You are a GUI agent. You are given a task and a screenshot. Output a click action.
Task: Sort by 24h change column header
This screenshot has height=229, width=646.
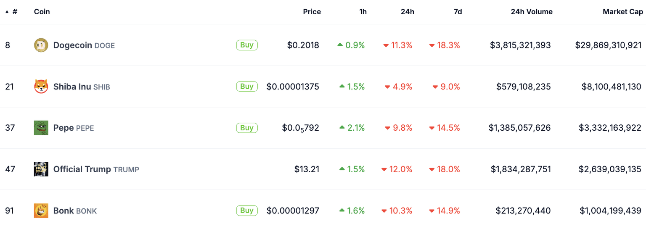click(x=407, y=12)
